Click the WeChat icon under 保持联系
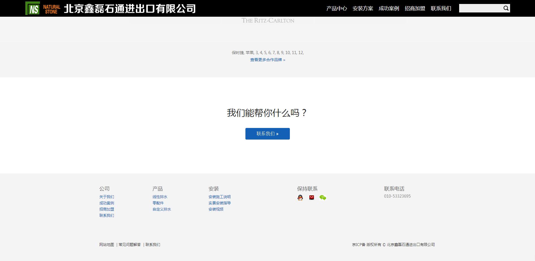This screenshot has height=261, width=535. [323, 198]
